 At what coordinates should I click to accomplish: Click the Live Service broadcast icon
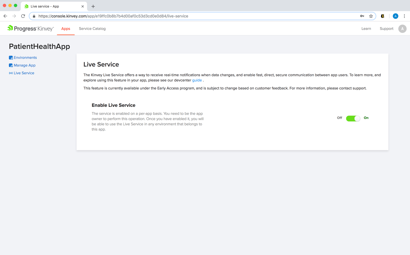click(11, 73)
